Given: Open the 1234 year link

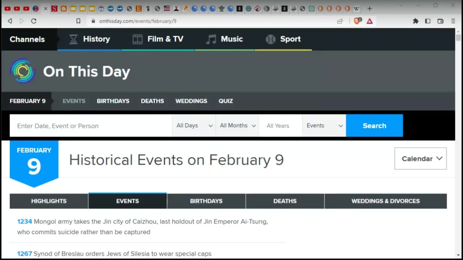Looking at the screenshot, I should click(x=25, y=221).
